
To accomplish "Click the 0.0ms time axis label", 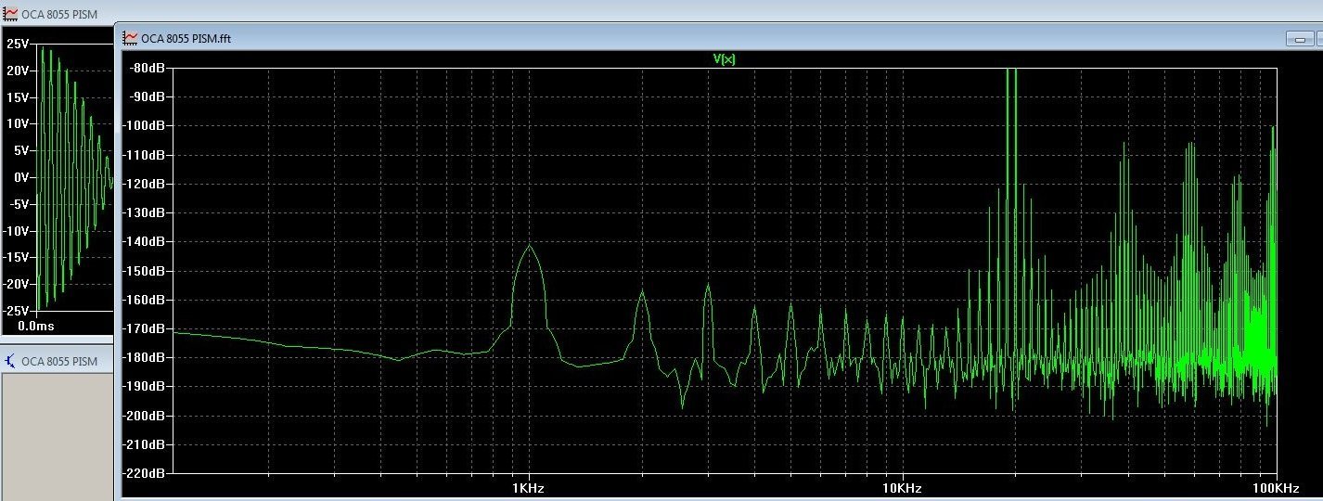I will [x=35, y=327].
